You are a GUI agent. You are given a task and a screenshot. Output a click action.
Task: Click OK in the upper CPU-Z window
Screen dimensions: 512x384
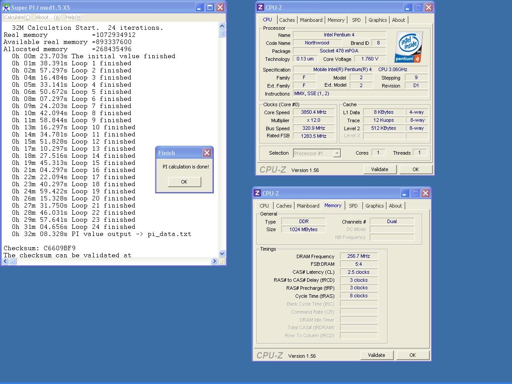pyautogui.click(x=416, y=169)
